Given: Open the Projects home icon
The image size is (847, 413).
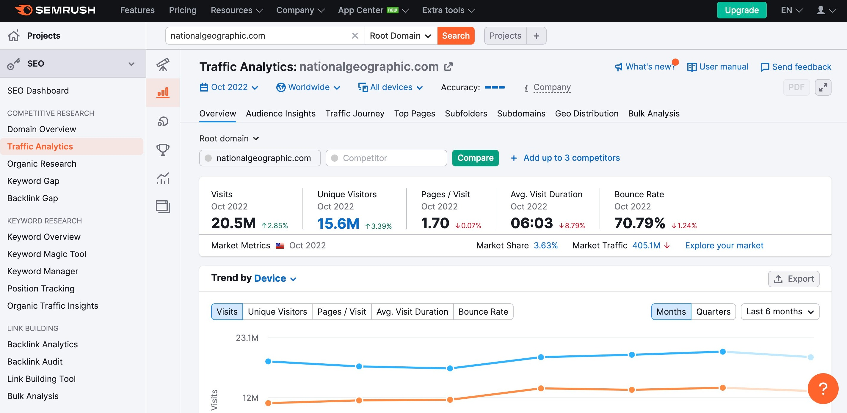Looking at the screenshot, I should click(x=14, y=35).
